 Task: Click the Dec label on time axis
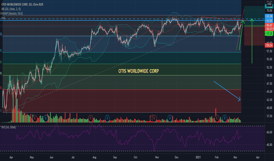coord(176,157)
